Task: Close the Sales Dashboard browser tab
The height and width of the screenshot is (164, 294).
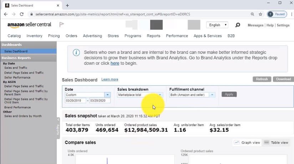Action: [x=58, y=5]
